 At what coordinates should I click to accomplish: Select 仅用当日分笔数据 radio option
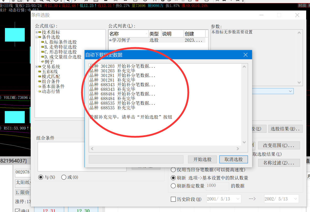tap(173, 170)
